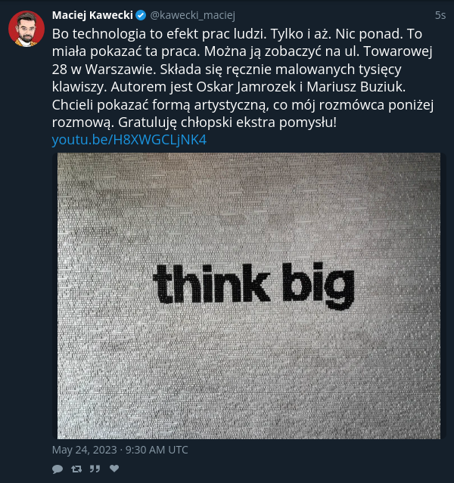The image size is (454, 483).
Task: Click the name Oskar Jamrozek in the tweet
Action: pos(246,87)
